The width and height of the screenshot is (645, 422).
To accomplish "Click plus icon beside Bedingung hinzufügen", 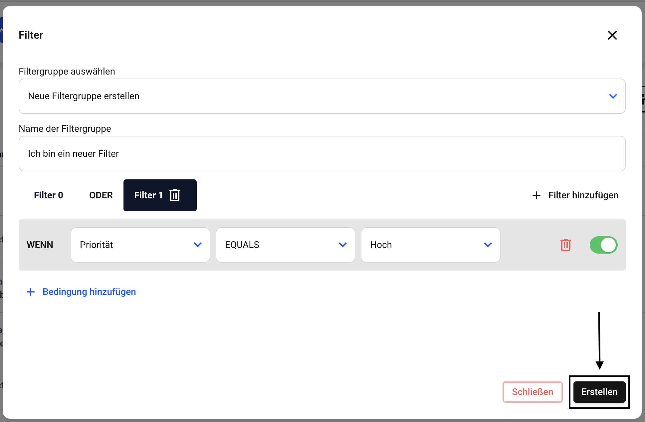I will (31, 292).
